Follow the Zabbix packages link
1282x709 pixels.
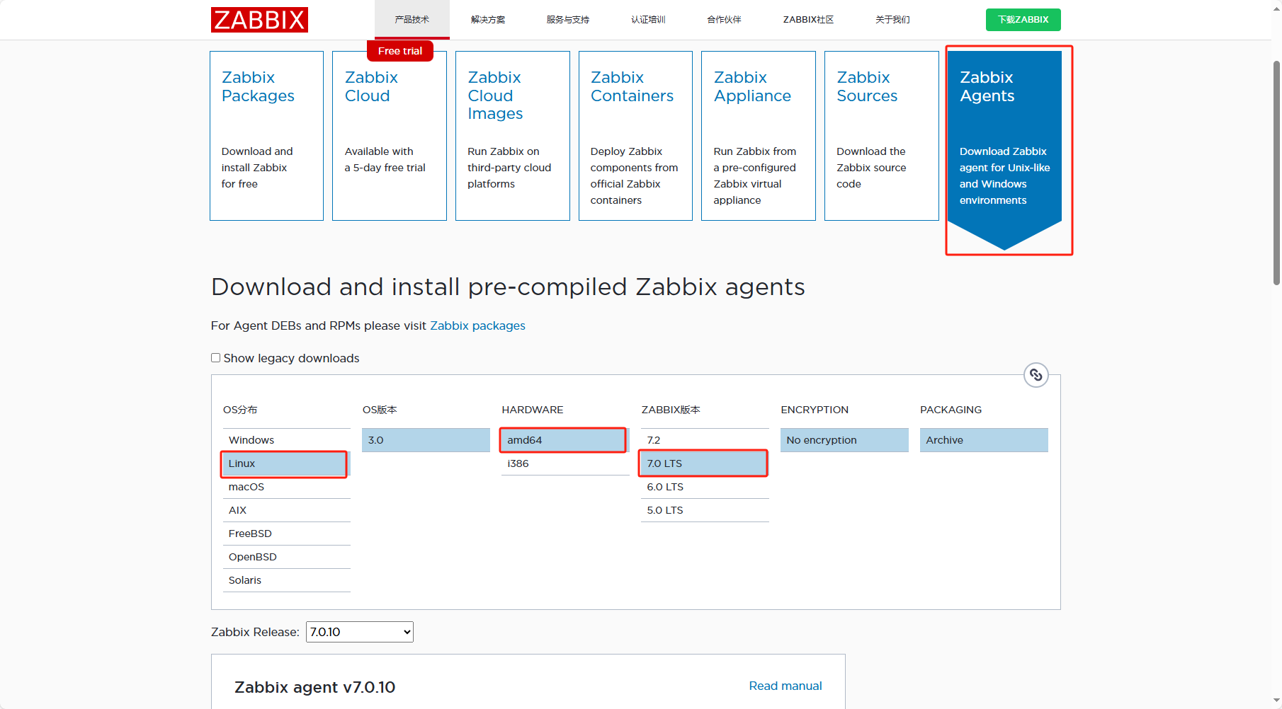[477, 325]
